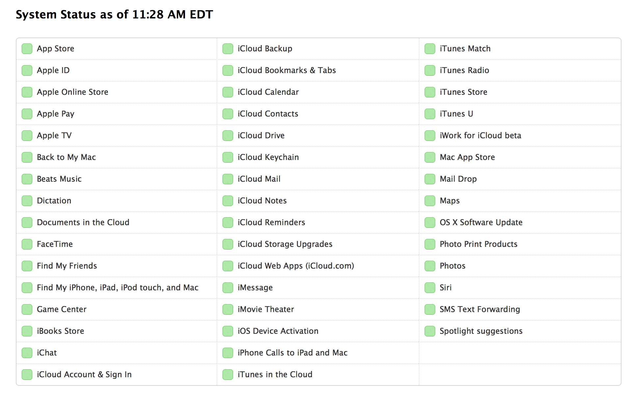Click the Spotlight suggestions label

pyautogui.click(x=481, y=331)
